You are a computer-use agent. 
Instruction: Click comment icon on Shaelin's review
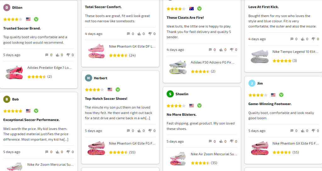210,142
